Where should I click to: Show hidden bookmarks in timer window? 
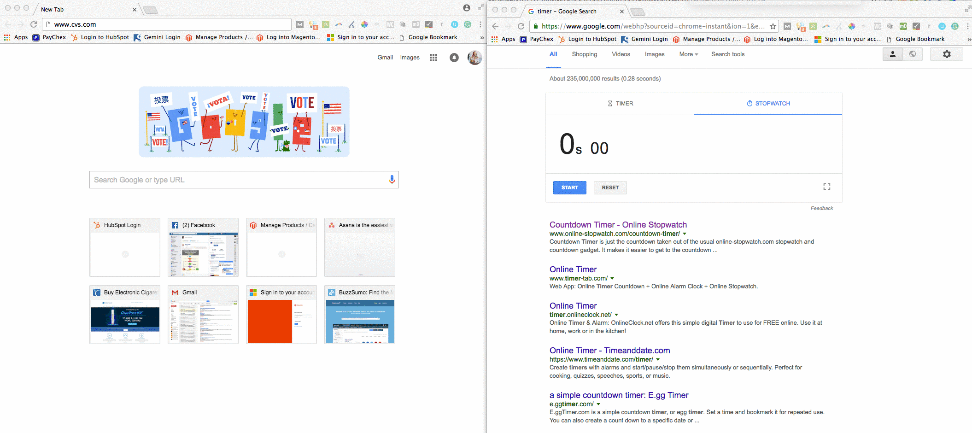[969, 39]
